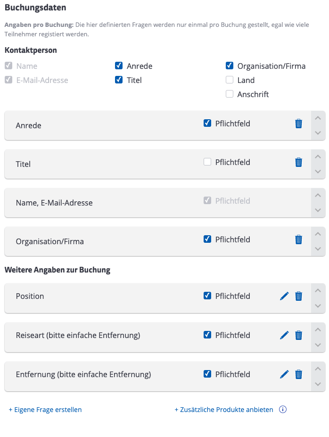Delete the Position question
The height and width of the screenshot is (437, 329).
click(298, 296)
